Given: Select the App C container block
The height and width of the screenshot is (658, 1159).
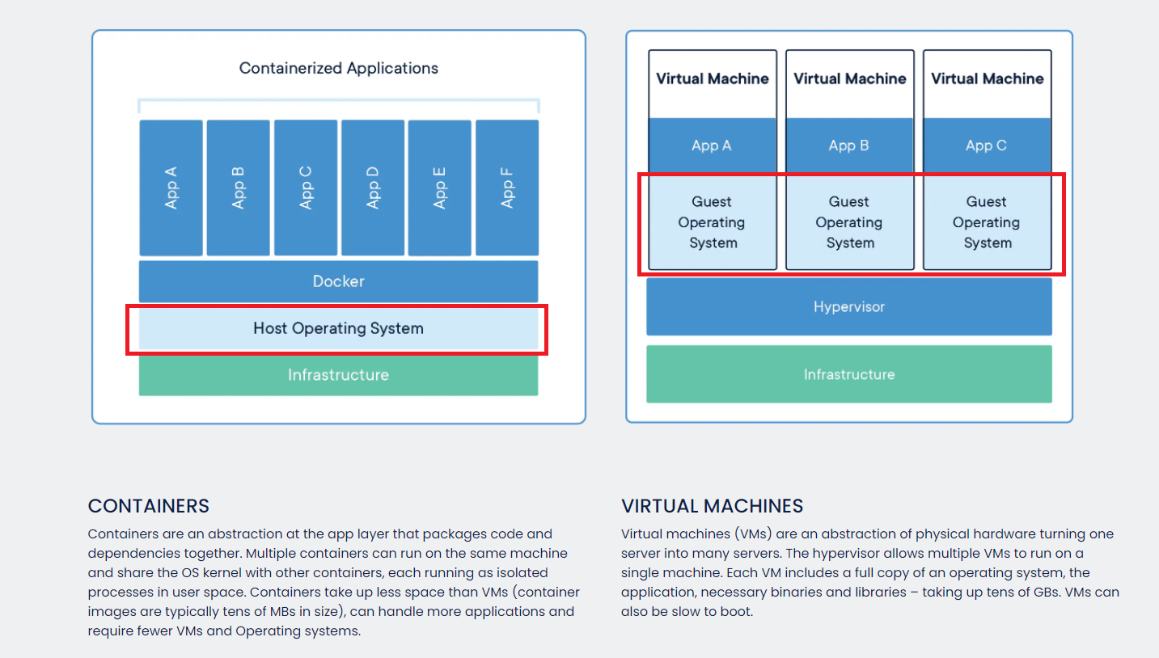Looking at the screenshot, I should click(305, 188).
